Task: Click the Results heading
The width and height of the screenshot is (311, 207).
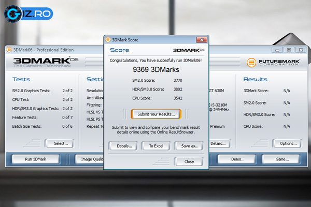Action: click(255, 79)
